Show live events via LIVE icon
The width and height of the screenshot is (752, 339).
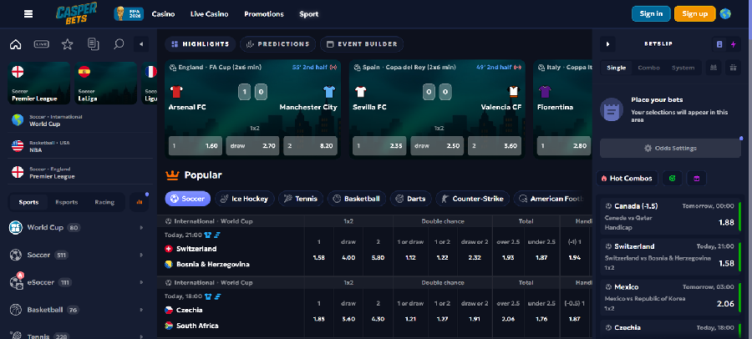pos(42,44)
